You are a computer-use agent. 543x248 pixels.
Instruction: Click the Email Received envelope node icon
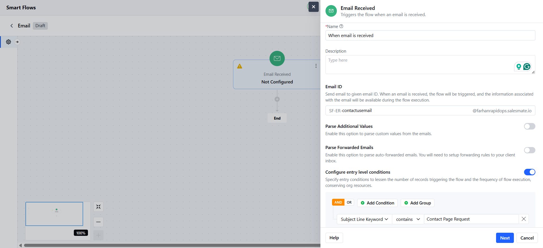coord(277,59)
